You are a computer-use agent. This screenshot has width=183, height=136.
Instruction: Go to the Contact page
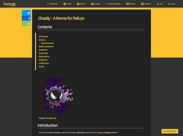[x=131, y=4]
